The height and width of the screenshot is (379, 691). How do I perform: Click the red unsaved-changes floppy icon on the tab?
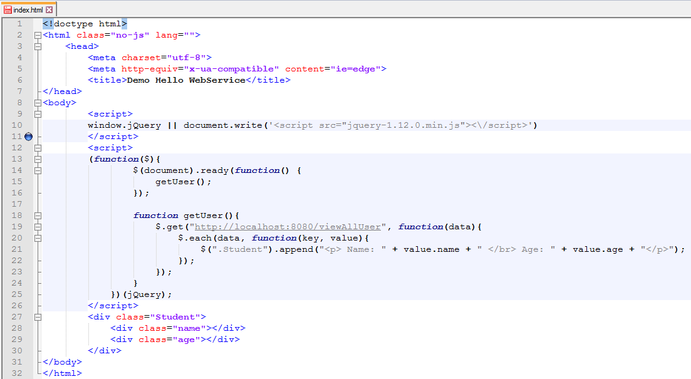point(6,9)
